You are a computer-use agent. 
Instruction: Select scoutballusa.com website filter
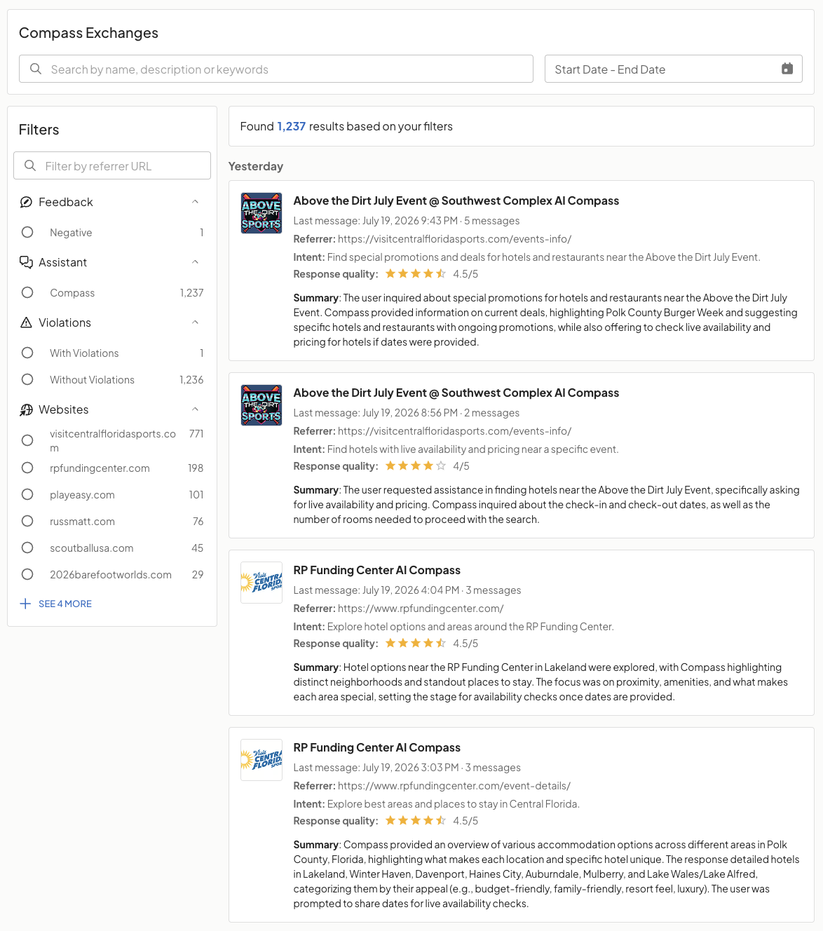tap(27, 548)
